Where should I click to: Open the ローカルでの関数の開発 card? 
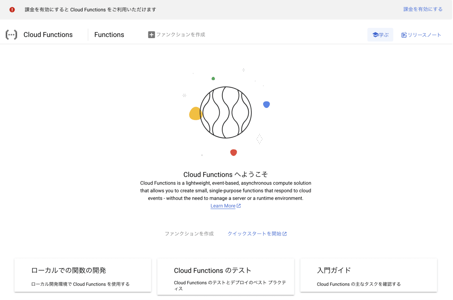pos(83,275)
